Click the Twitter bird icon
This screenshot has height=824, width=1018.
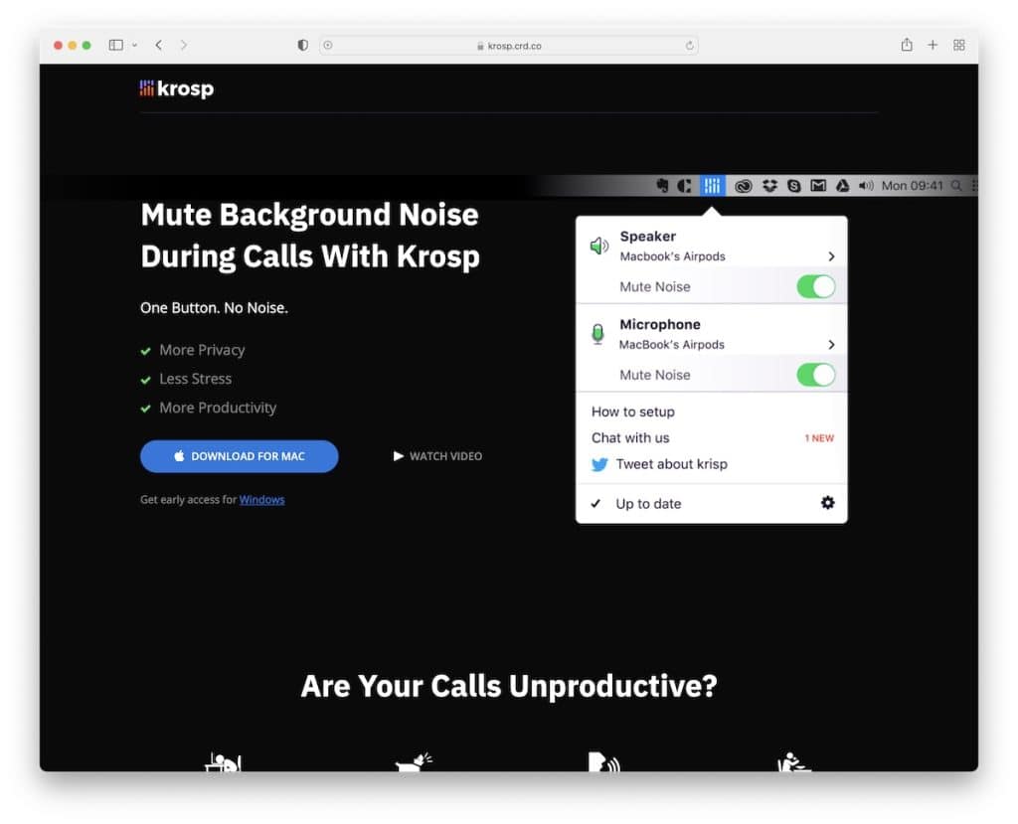[599, 464]
